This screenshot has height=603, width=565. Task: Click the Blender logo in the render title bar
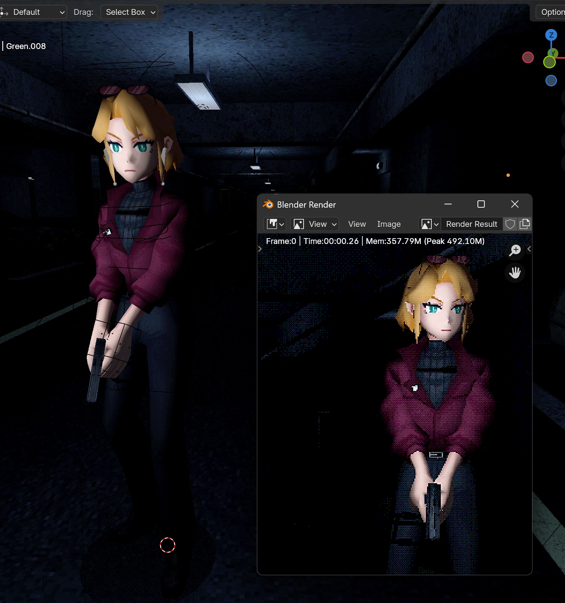[268, 205]
